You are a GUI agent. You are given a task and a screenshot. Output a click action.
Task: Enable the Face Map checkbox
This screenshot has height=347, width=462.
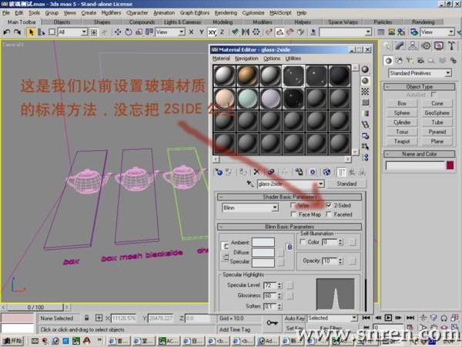click(293, 214)
